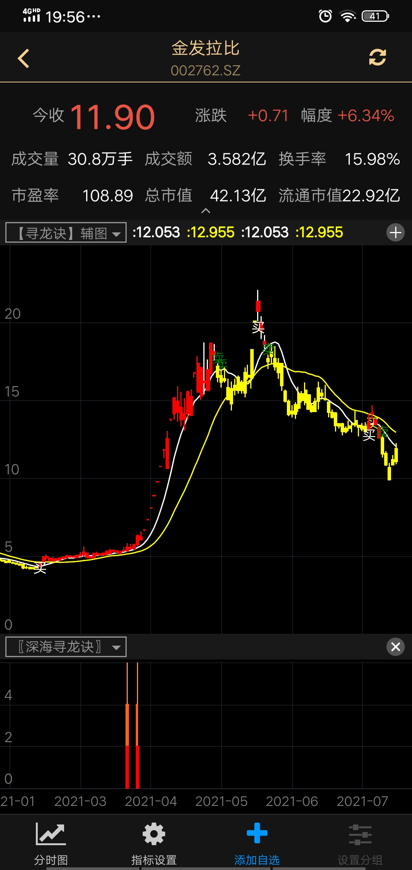Tap the 今收 11.90 closing price
The height and width of the screenshot is (870, 412).
click(113, 117)
